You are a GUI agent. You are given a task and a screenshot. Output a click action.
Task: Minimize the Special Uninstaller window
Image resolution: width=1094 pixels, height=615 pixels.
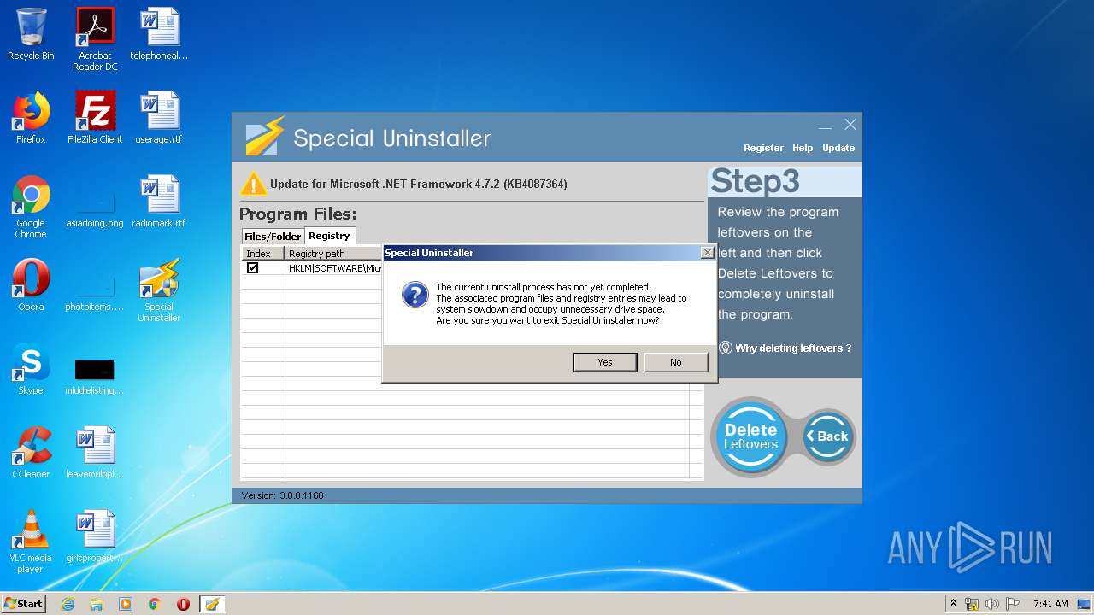point(825,126)
